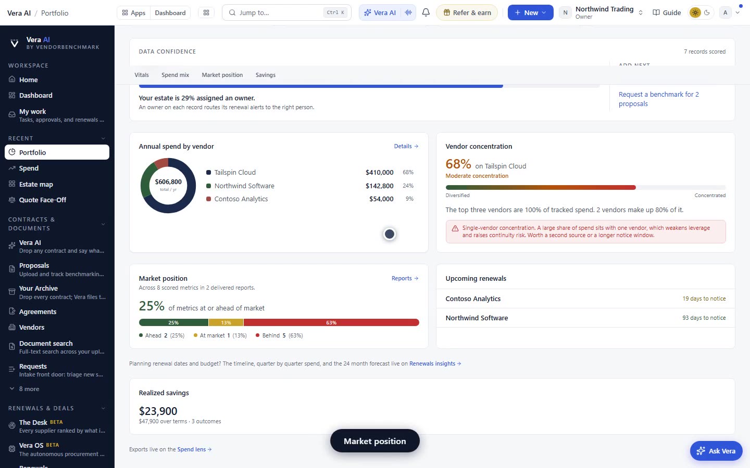Open Dashboard from the top bar
Screen dimensions: 750x468
[x=170, y=12]
